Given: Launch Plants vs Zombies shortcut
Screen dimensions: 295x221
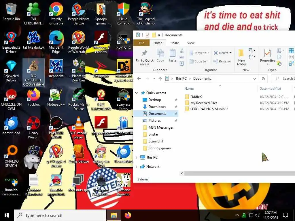Looking at the screenshot, I should pyautogui.click(x=78, y=71).
